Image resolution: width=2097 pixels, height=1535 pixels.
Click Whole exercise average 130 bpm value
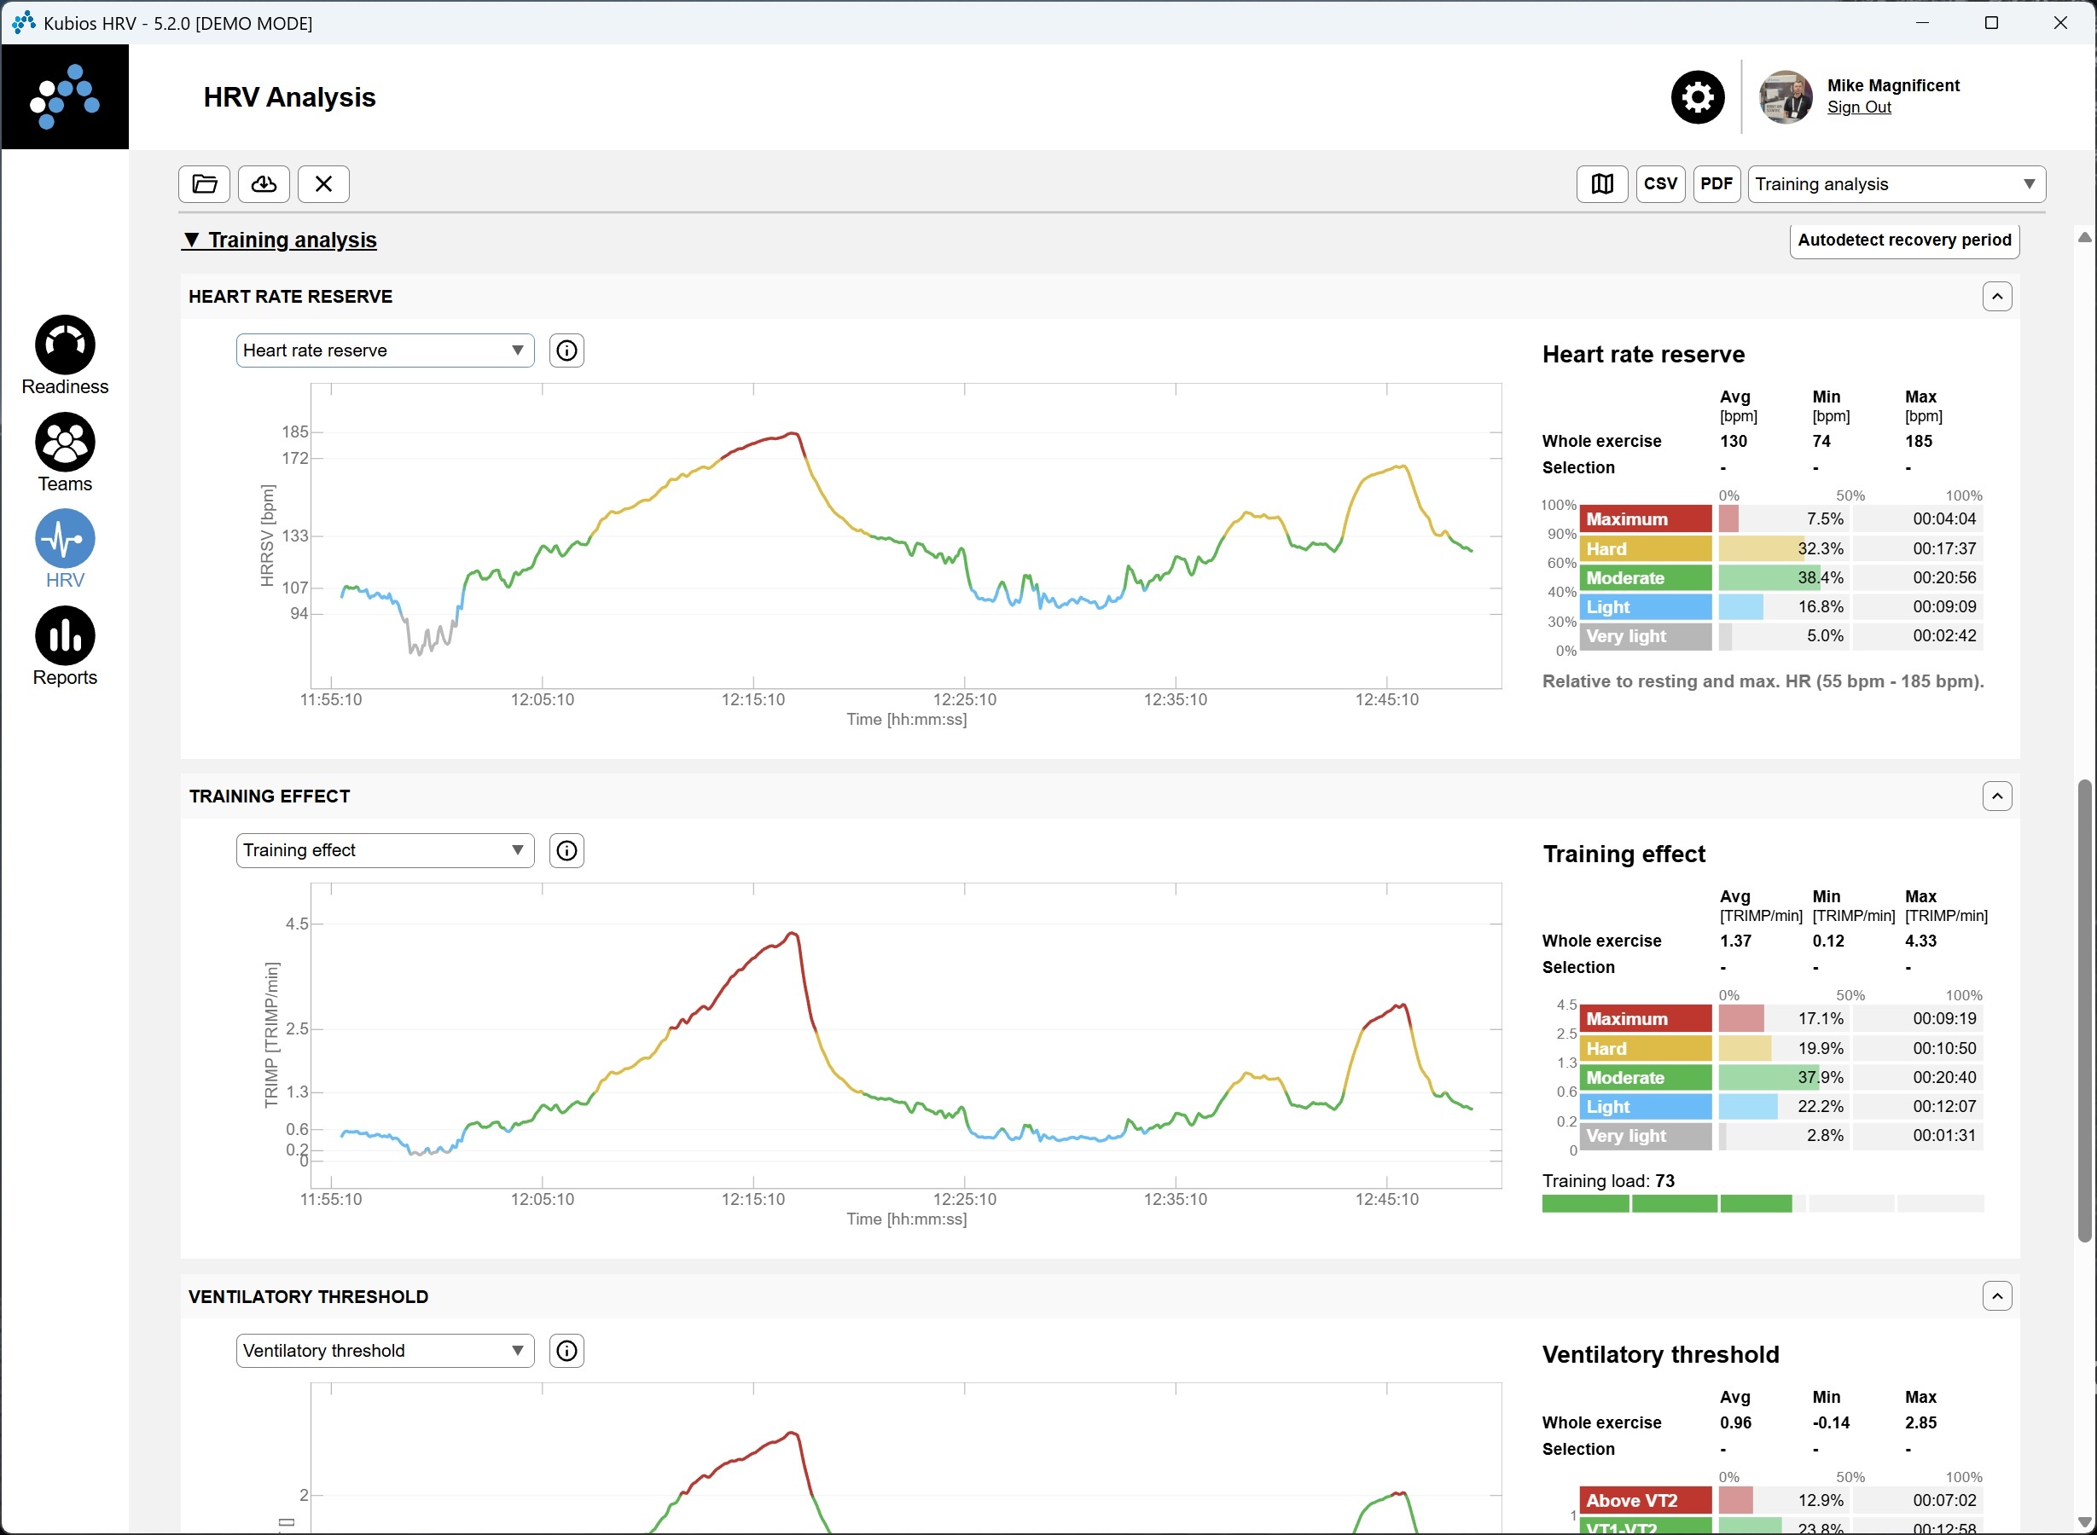pyautogui.click(x=1733, y=442)
